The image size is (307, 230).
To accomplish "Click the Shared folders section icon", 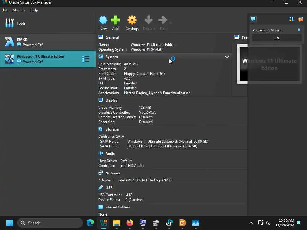I will point(101,207).
